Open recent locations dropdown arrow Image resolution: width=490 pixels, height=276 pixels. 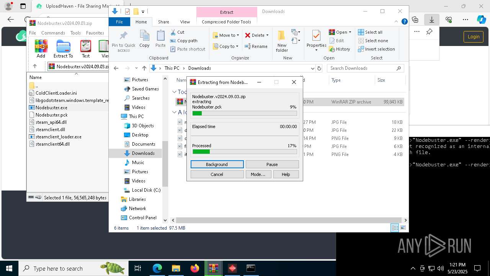(136, 68)
